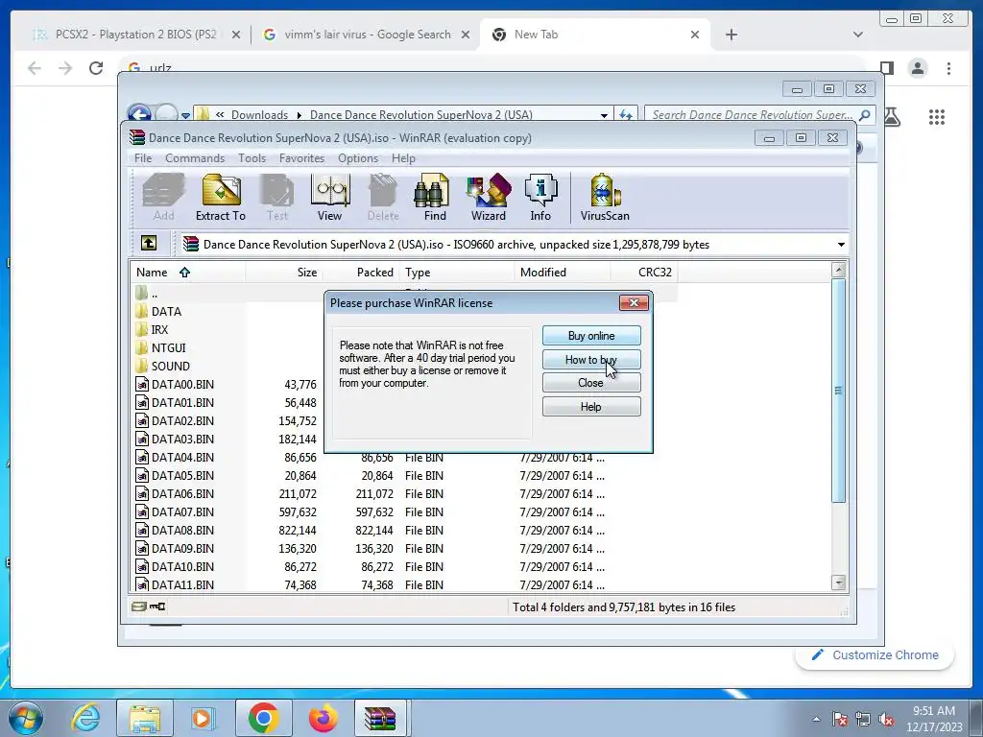Open the Chrome profile icon
This screenshot has width=983, height=737.
(x=918, y=68)
